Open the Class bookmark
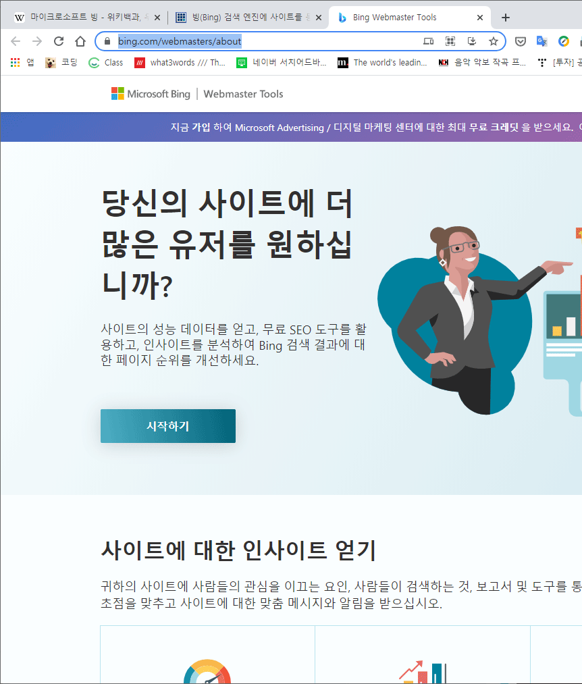The width and height of the screenshot is (582, 684). [x=105, y=62]
